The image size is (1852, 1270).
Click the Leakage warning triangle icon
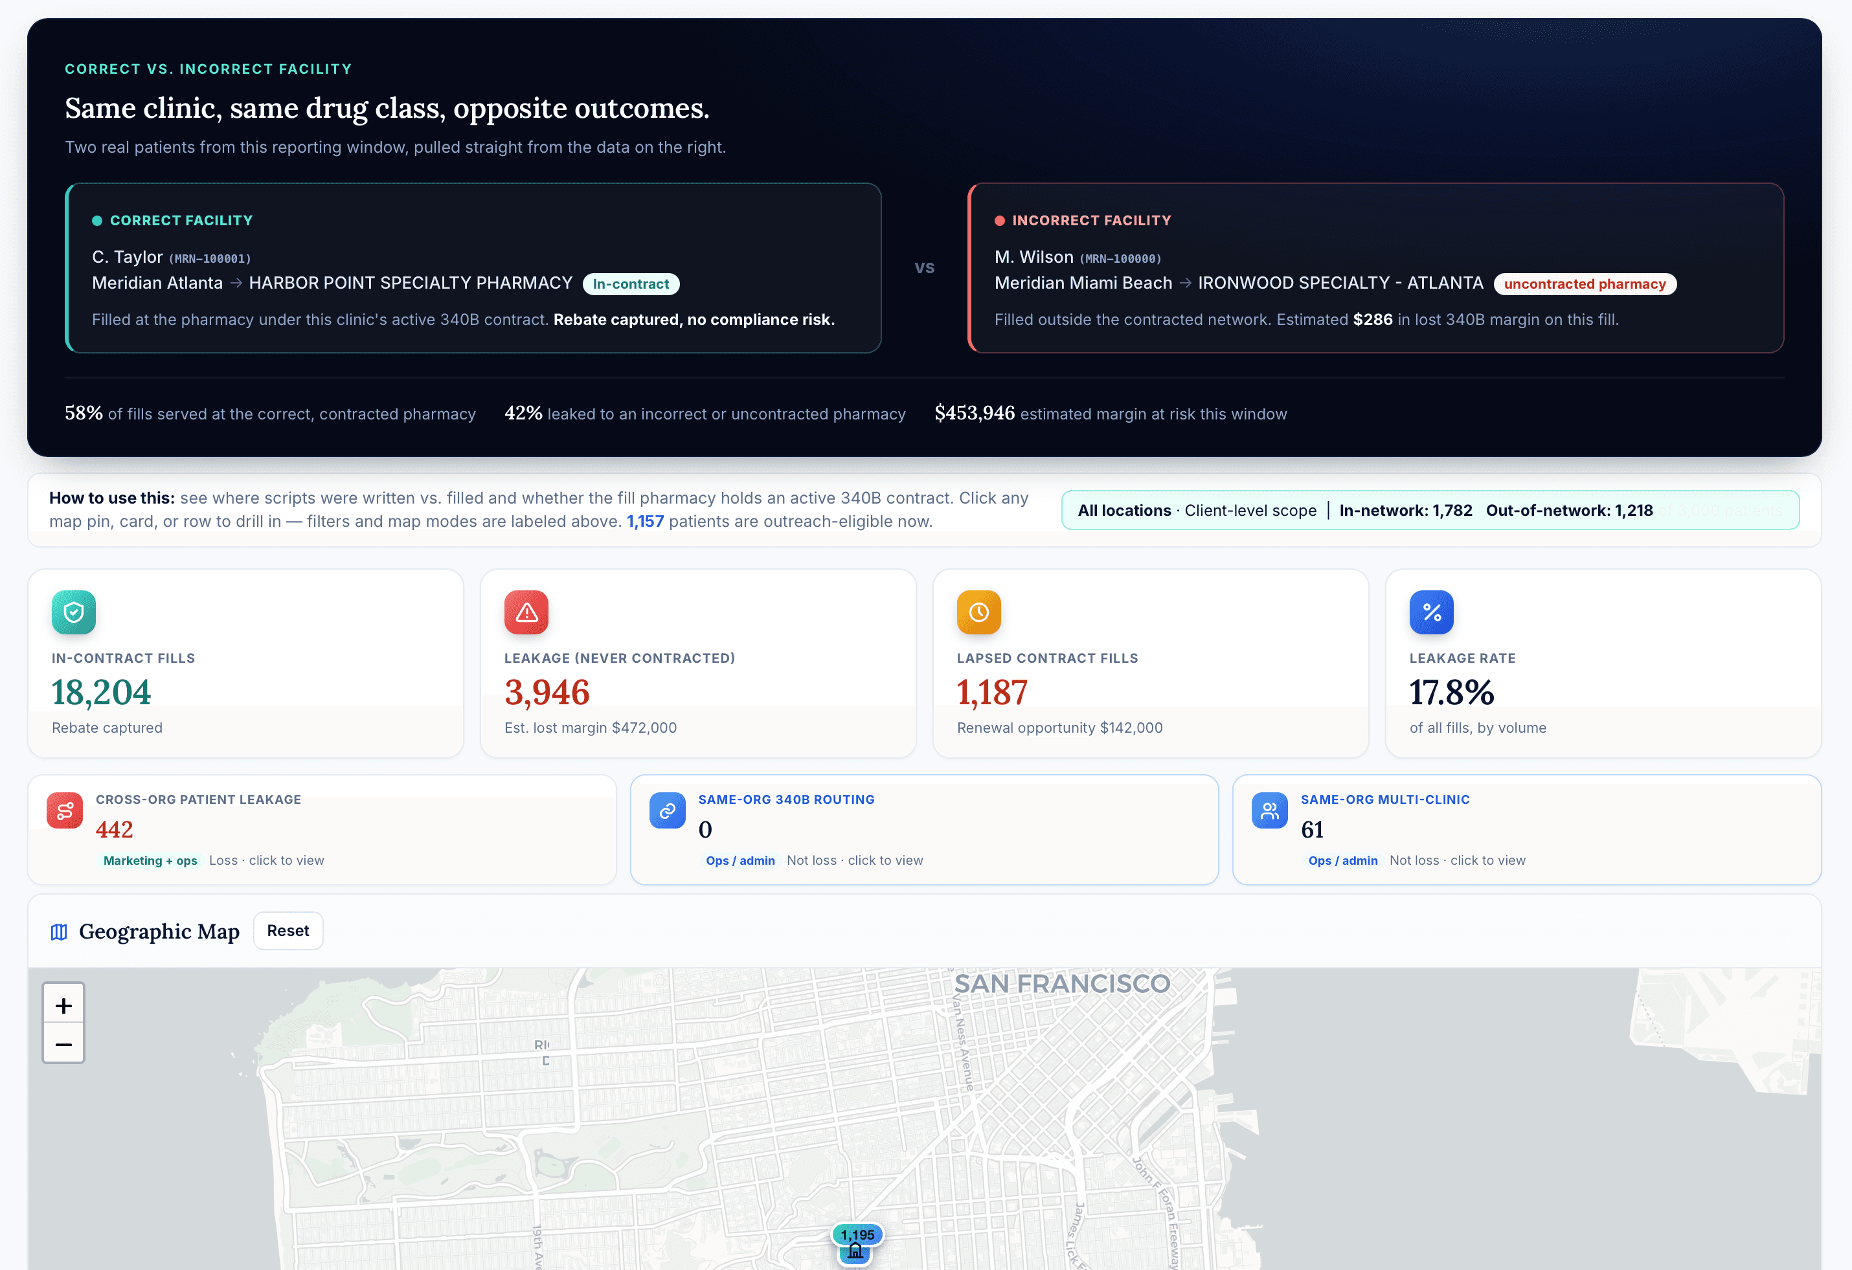[x=526, y=612]
